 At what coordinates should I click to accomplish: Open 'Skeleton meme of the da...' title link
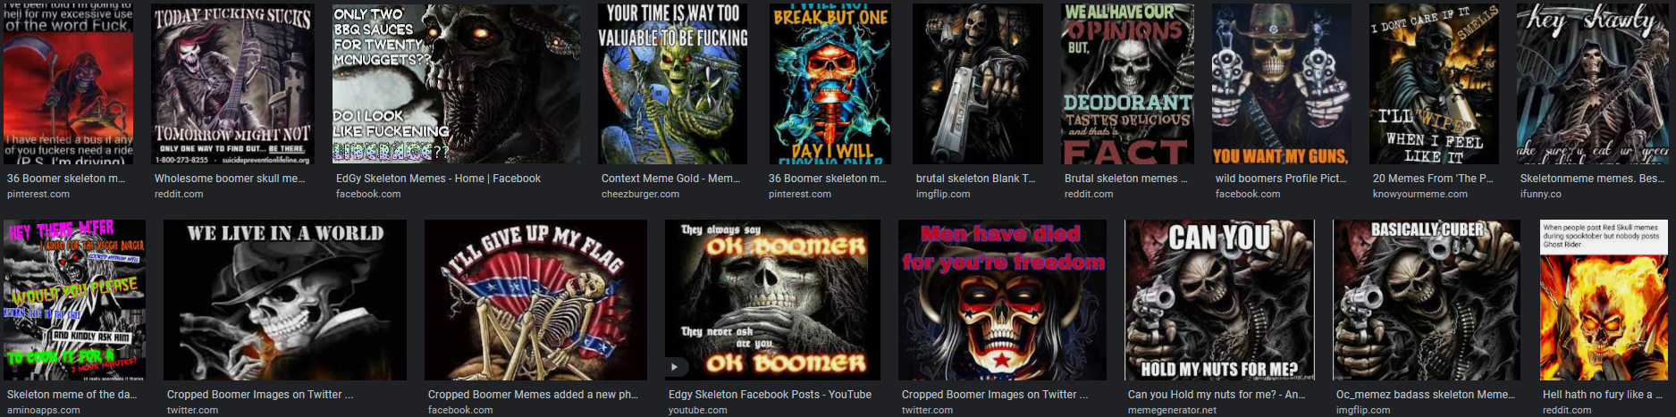click(x=70, y=395)
